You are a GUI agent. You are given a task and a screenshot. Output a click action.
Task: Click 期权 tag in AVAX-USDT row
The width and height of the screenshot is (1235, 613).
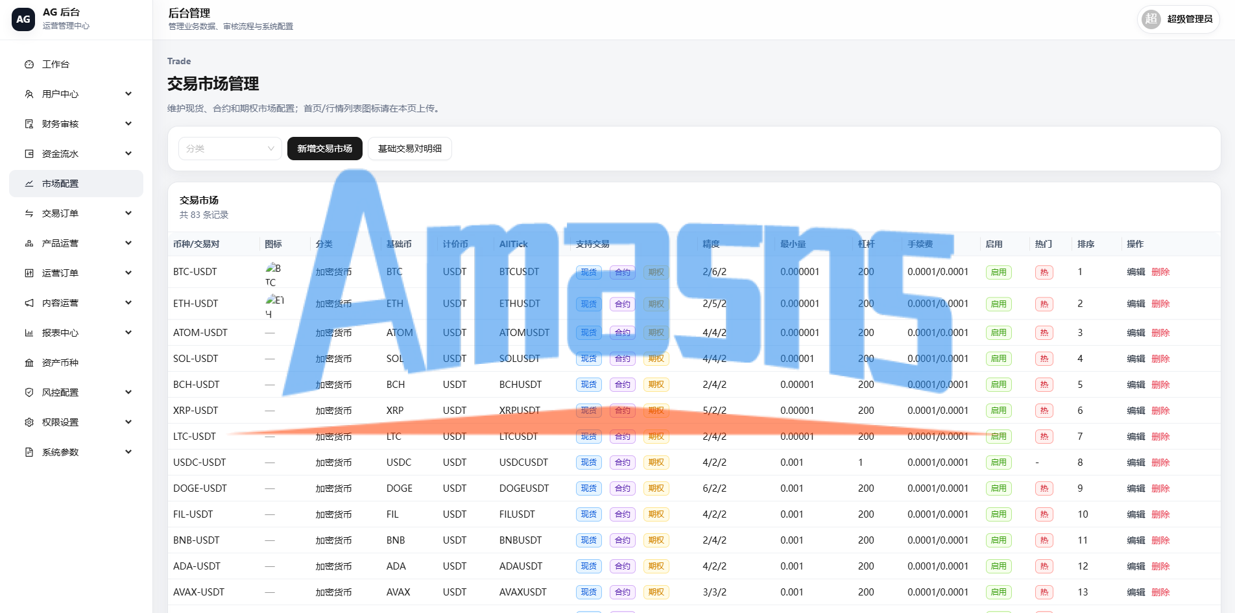coord(656,592)
